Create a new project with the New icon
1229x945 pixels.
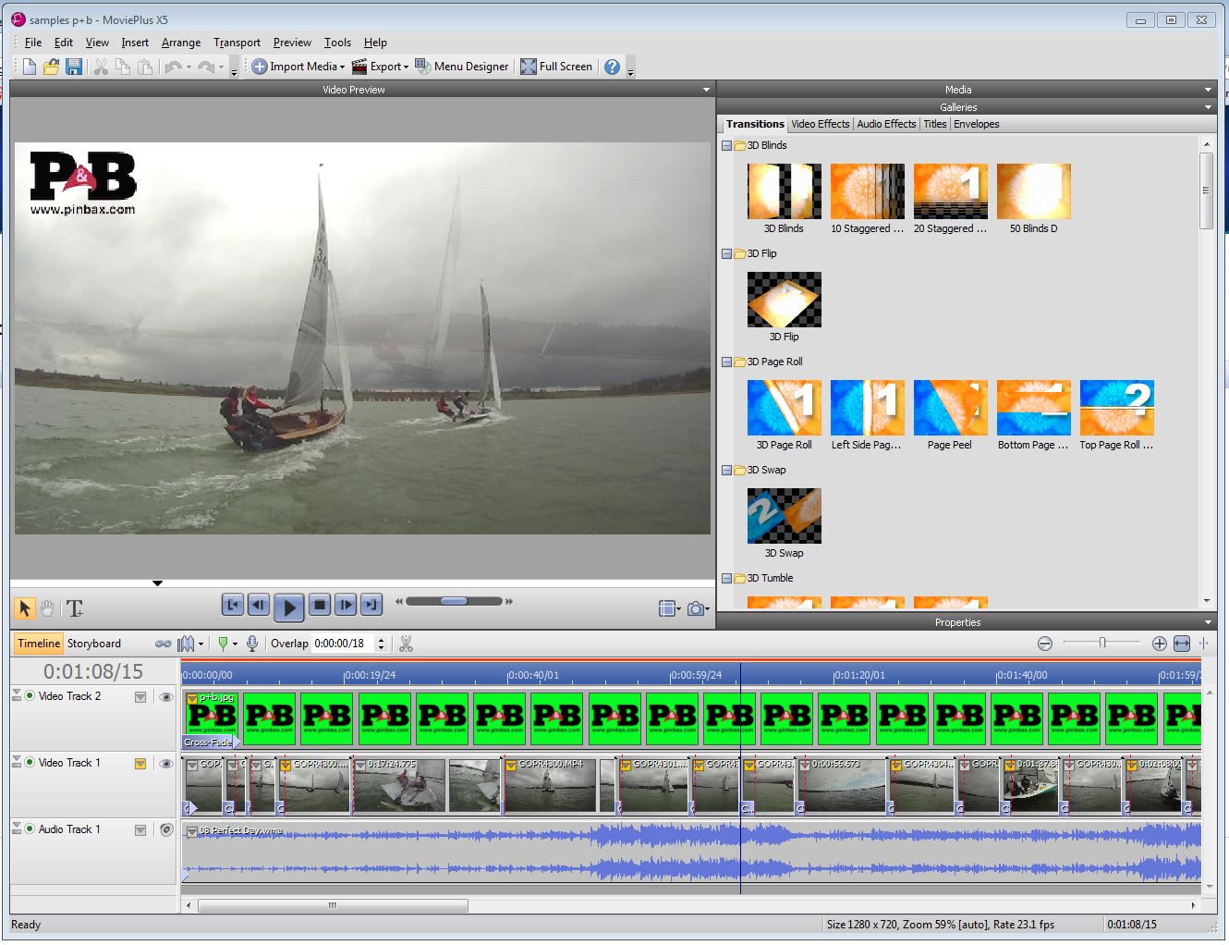coord(29,67)
